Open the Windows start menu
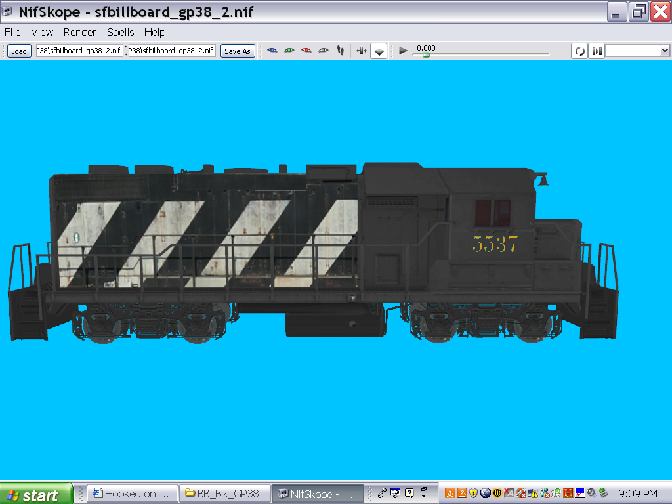 pyautogui.click(x=36, y=495)
